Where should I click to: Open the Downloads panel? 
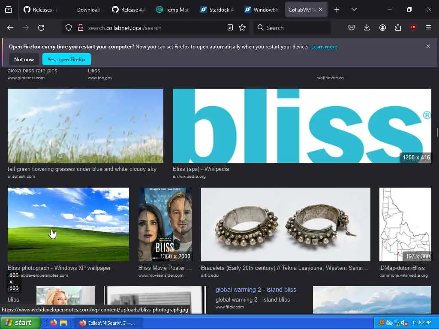click(x=367, y=27)
